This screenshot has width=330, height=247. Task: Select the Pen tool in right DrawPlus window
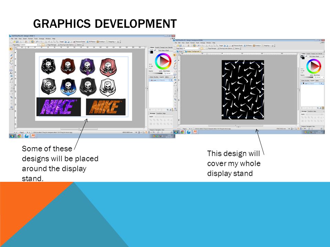tap(175, 61)
